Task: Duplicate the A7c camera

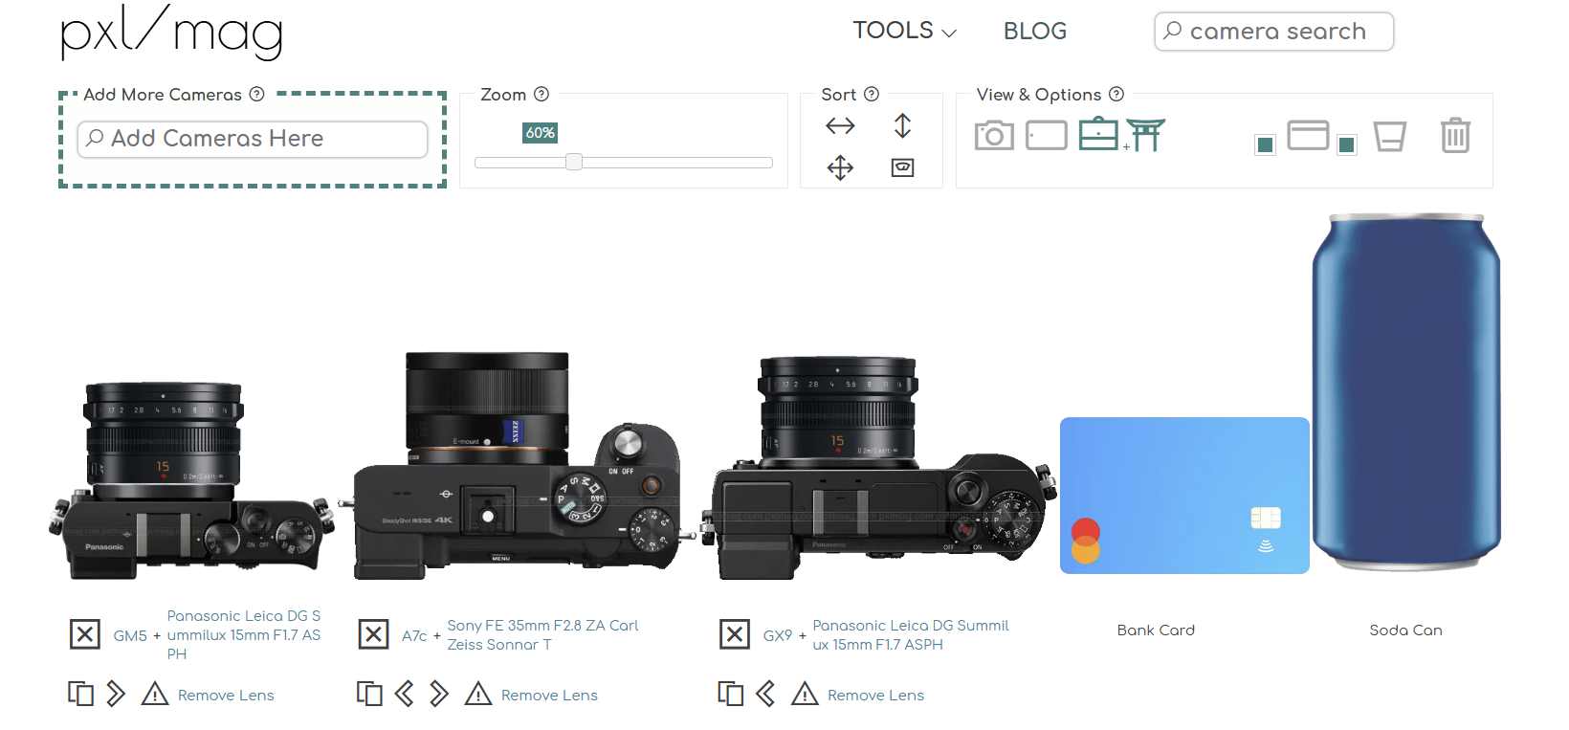Action: (x=369, y=694)
